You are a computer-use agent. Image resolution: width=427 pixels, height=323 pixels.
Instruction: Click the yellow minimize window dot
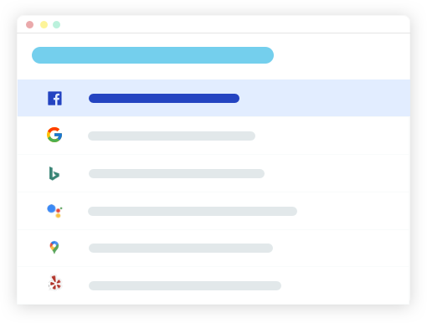(x=44, y=24)
